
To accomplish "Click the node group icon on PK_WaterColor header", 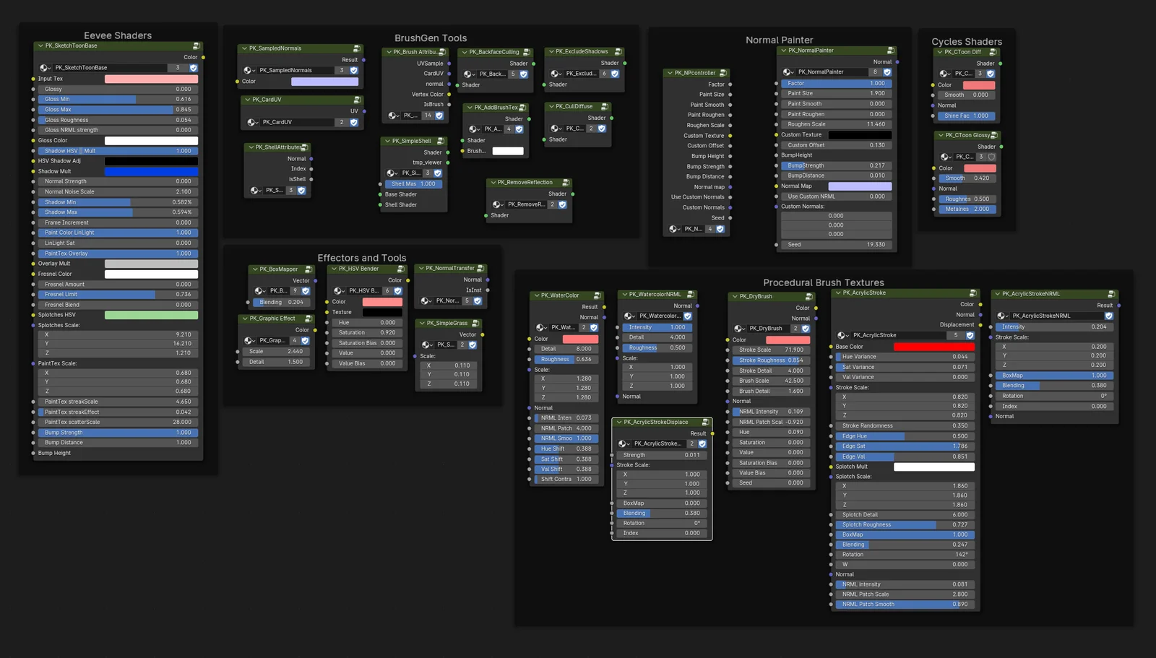I will (x=598, y=295).
